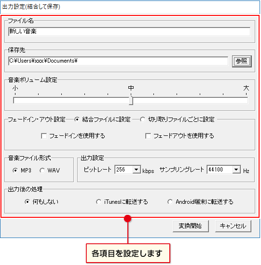Click the 参照 browse button
The image size is (261, 265).
click(242, 61)
